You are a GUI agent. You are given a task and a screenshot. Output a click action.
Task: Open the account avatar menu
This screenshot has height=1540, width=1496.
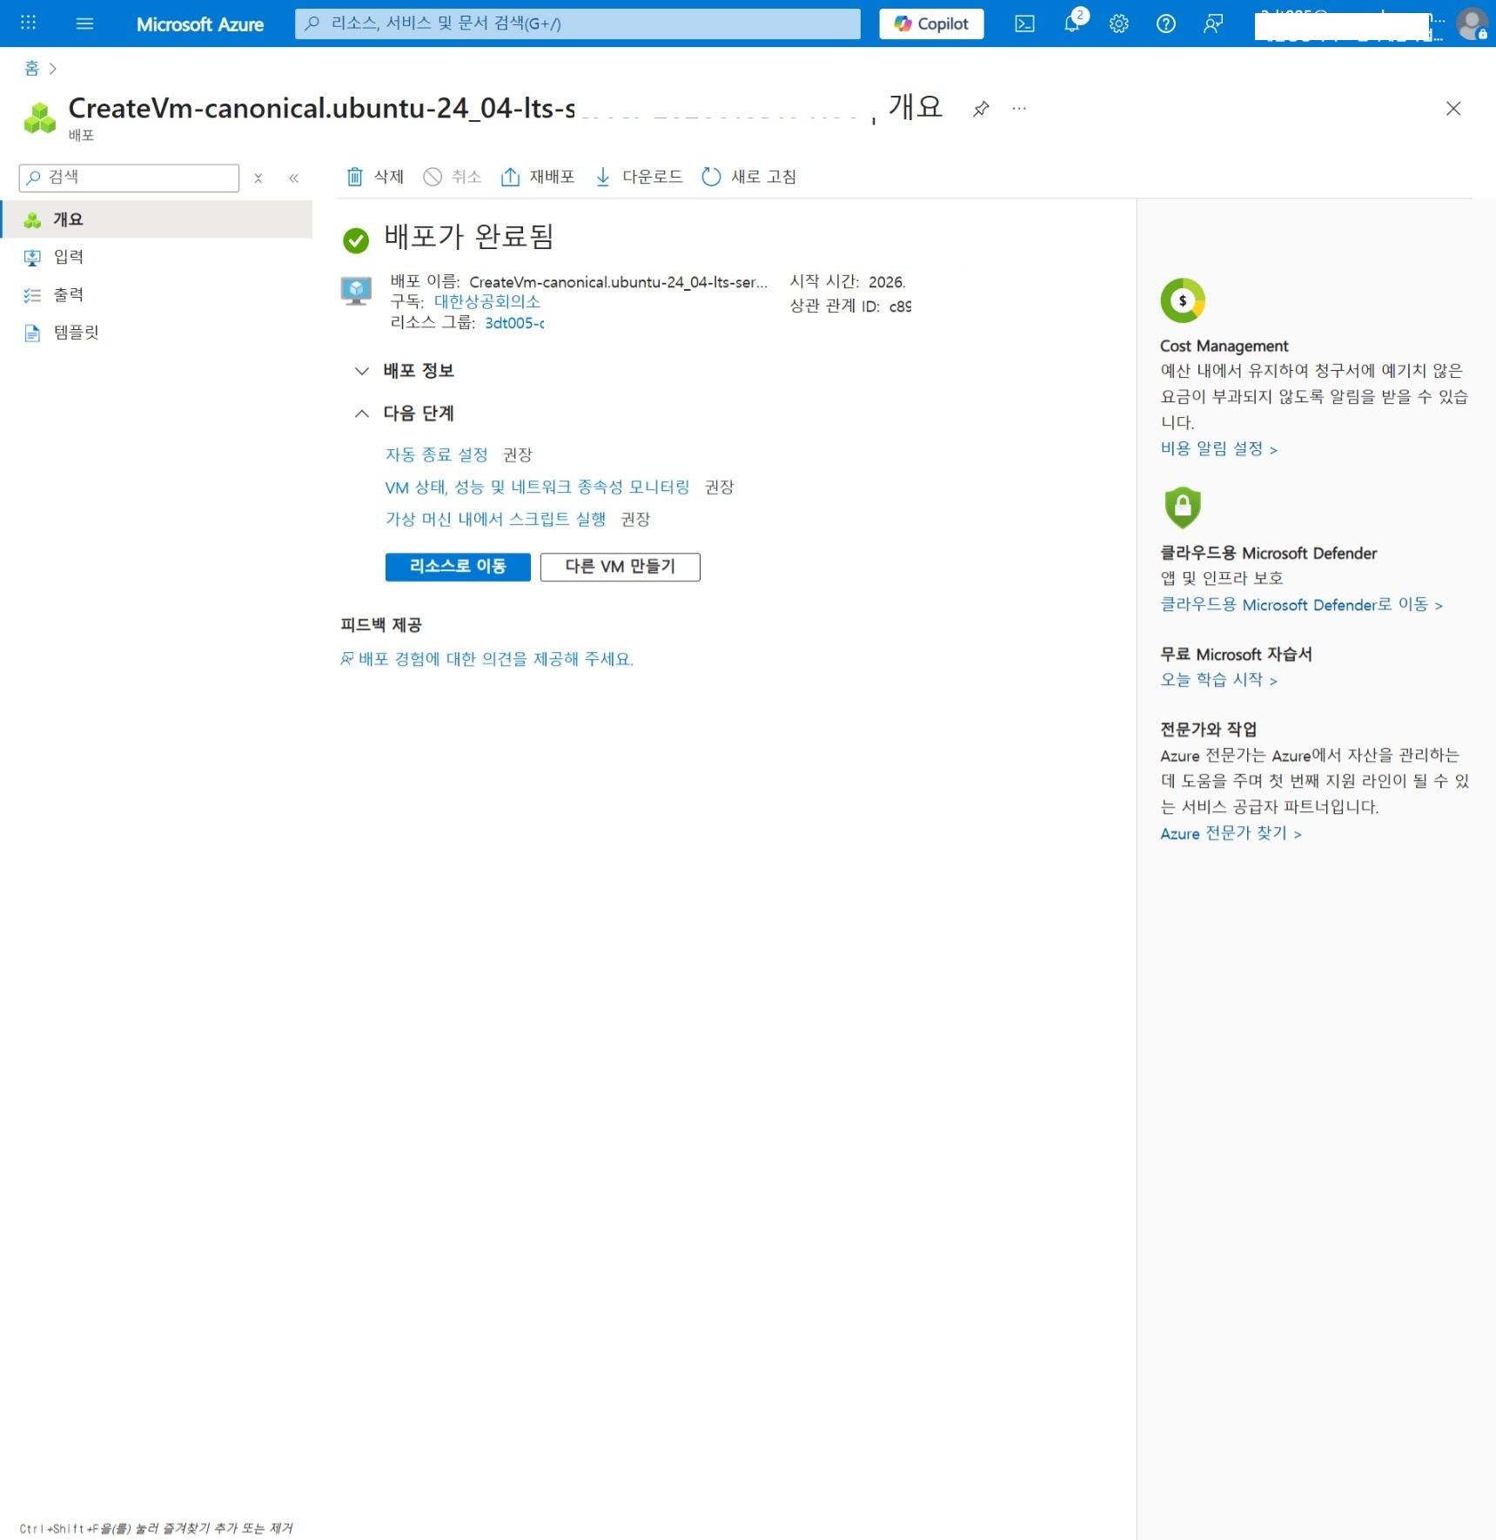[1472, 24]
